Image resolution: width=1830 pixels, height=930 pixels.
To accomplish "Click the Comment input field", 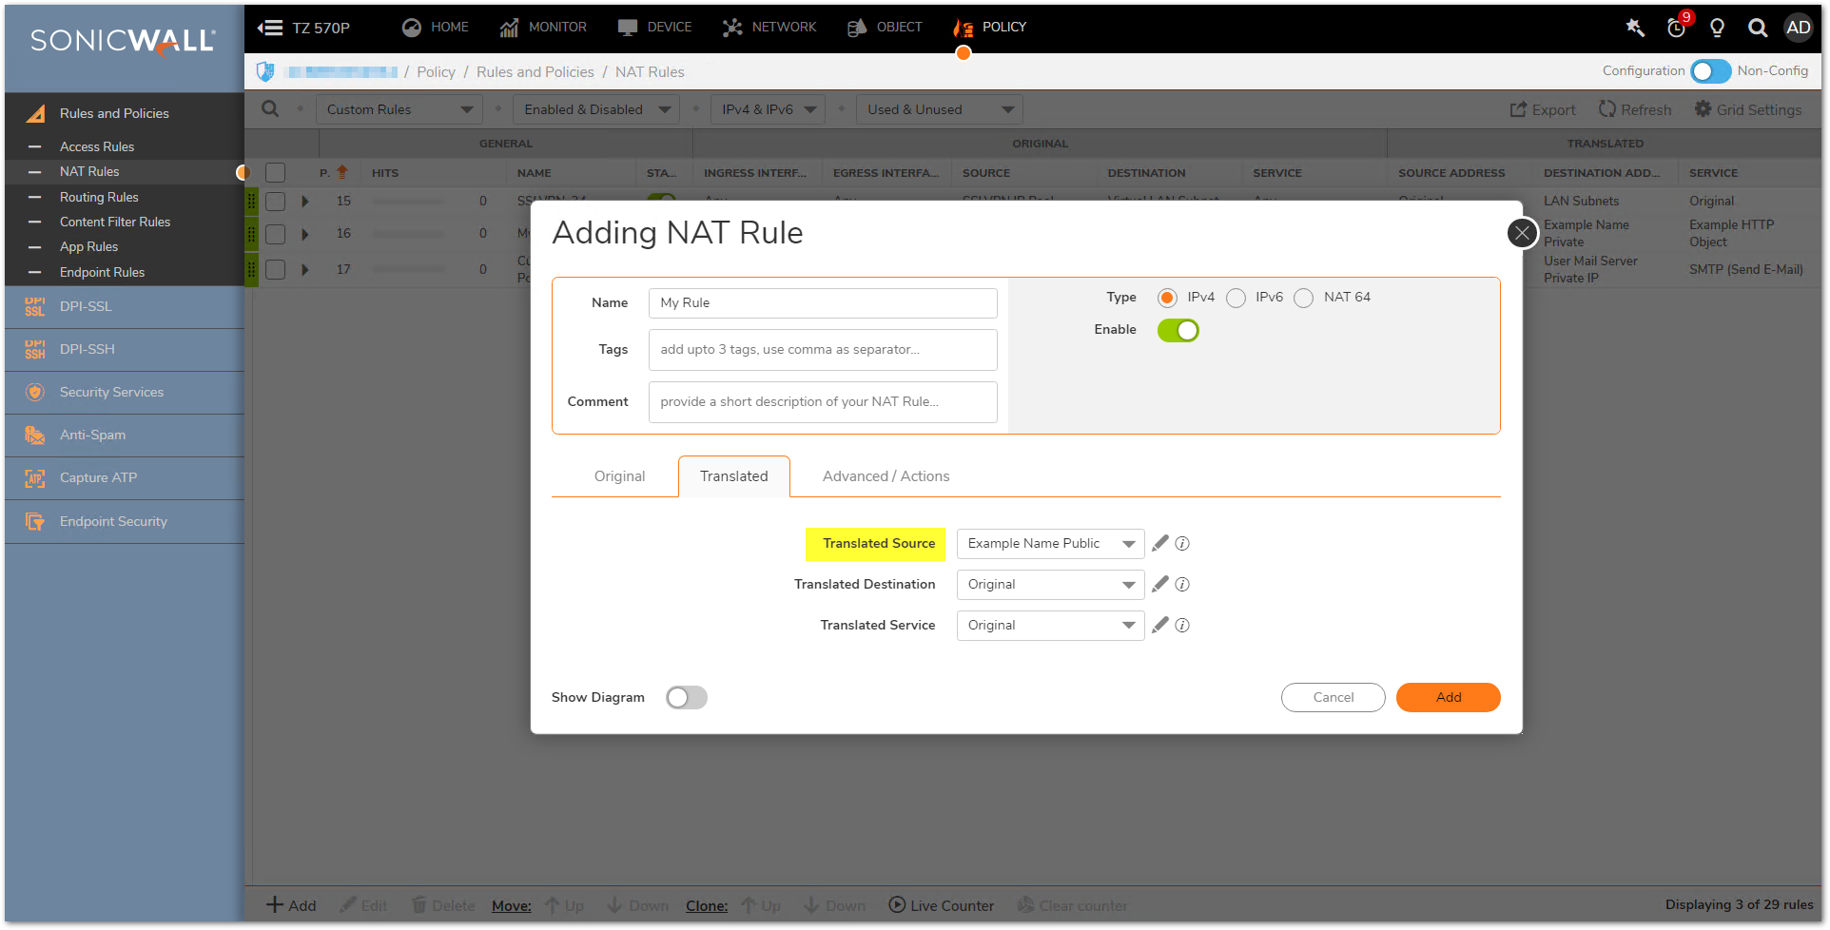I will pos(822,402).
